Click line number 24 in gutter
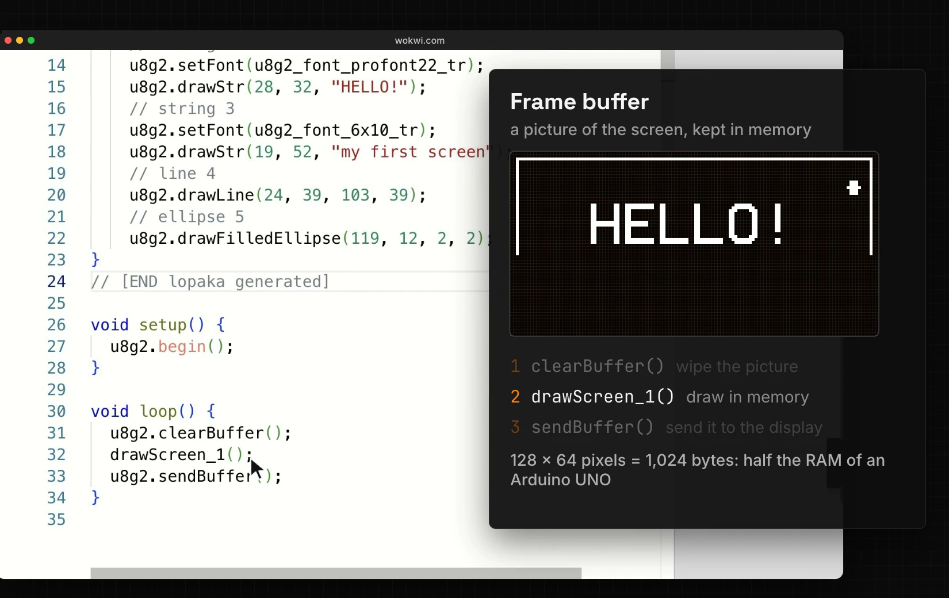This screenshot has width=949, height=598. tap(56, 282)
